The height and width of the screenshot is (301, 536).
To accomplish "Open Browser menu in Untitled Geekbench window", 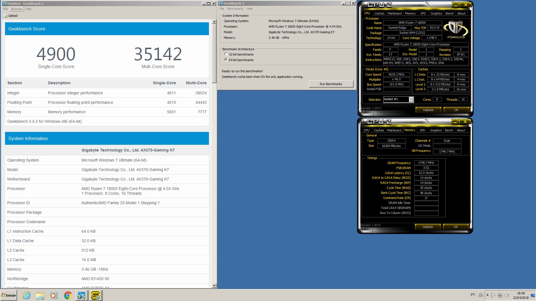I will (x=16, y=9).
